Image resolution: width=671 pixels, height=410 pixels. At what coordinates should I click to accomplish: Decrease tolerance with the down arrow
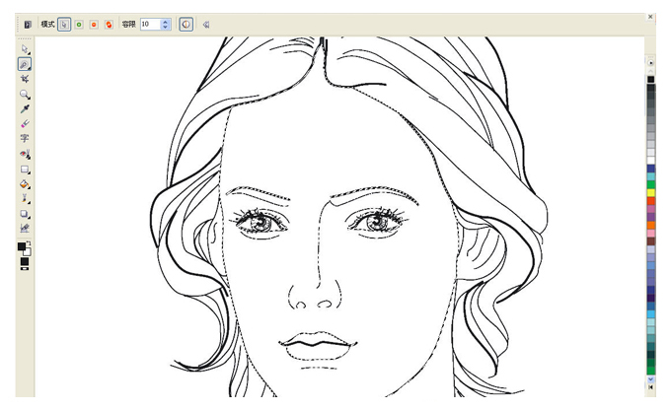pyautogui.click(x=166, y=27)
